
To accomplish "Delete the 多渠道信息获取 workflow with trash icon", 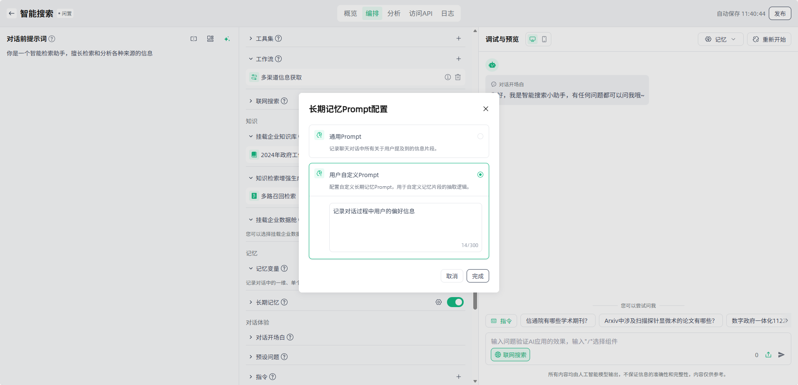I will click(458, 77).
